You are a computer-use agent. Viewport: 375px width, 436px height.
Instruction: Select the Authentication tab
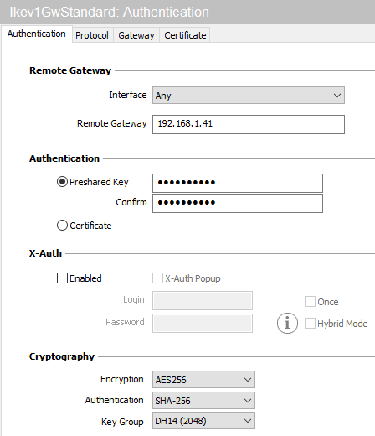pyautogui.click(x=37, y=34)
